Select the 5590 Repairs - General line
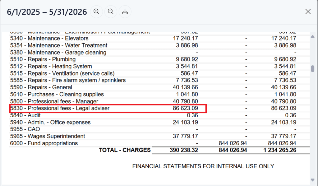318x186 pixels. click(x=41, y=87)
